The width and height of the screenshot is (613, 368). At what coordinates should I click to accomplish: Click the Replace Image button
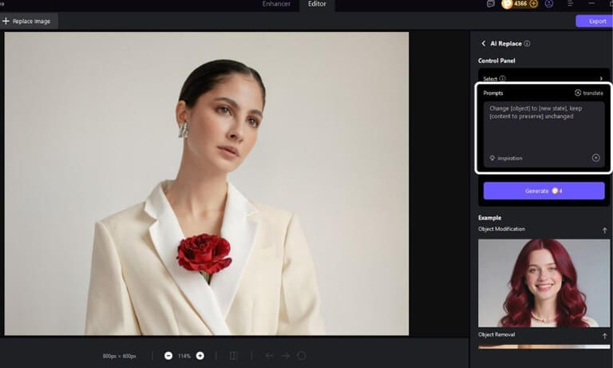(x=29, y=21)
